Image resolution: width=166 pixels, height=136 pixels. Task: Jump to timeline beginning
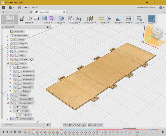click(3, 132)
